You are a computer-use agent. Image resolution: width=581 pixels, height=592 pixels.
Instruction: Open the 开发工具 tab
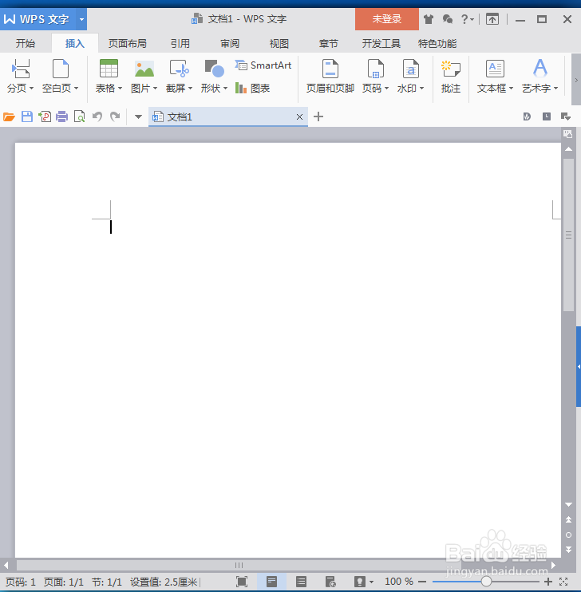point(381,44)
